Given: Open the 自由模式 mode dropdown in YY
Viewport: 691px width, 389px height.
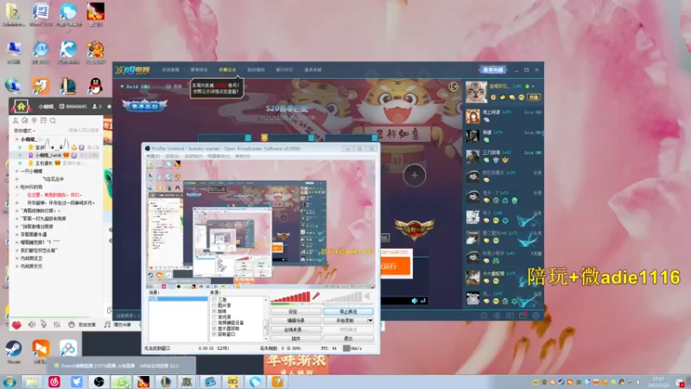Looking at the screenshot, I should 25,131.
